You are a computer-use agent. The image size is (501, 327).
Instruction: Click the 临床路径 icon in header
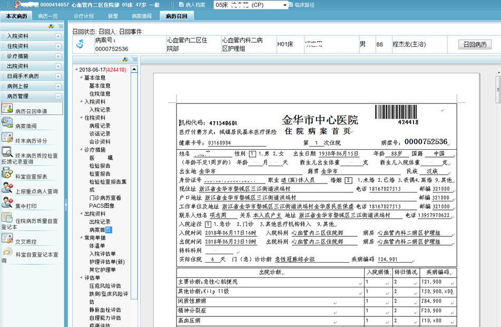pos(291,5)
